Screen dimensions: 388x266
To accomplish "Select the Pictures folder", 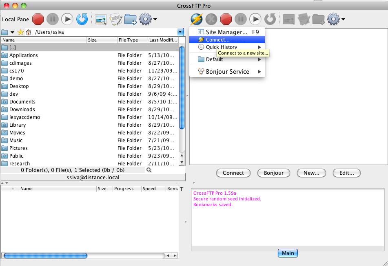I will [x=90, y=148].
